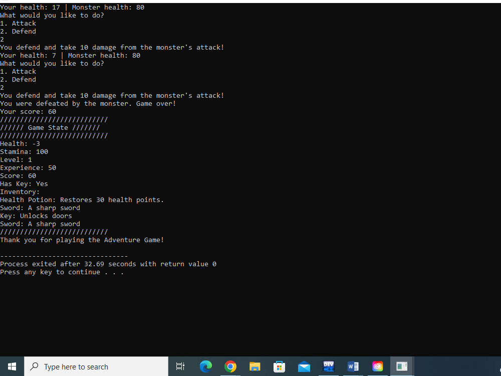Click the search magnifier in taskbar
Image resolution: width=501 pixels, height=376 pixels.
coord(34,366)
